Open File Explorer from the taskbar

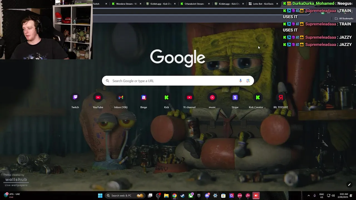pos(166,196)
